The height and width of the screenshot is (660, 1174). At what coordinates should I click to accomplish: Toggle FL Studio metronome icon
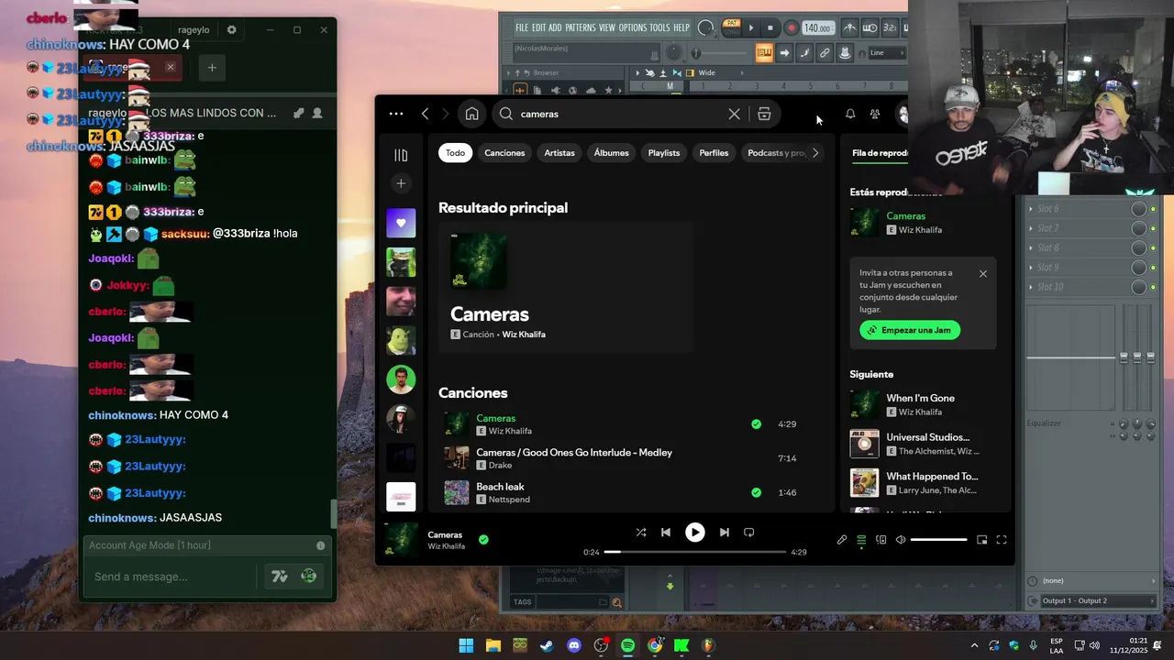(849, 28)
